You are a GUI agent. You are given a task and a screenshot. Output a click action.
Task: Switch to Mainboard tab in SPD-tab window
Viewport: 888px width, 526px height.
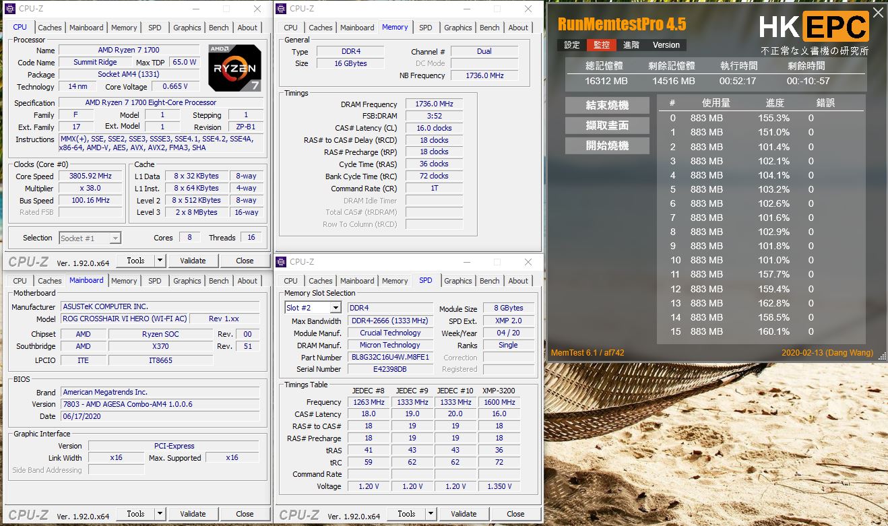point(357,281)
